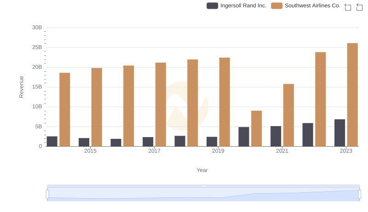Click the 2023 Southwest Airlines bar
This screenshot has width=368, height=212.
coord(352,95)
